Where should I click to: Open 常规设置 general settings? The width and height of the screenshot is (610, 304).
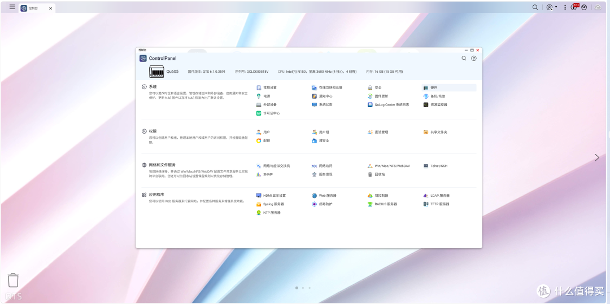[x=267, y=88]
